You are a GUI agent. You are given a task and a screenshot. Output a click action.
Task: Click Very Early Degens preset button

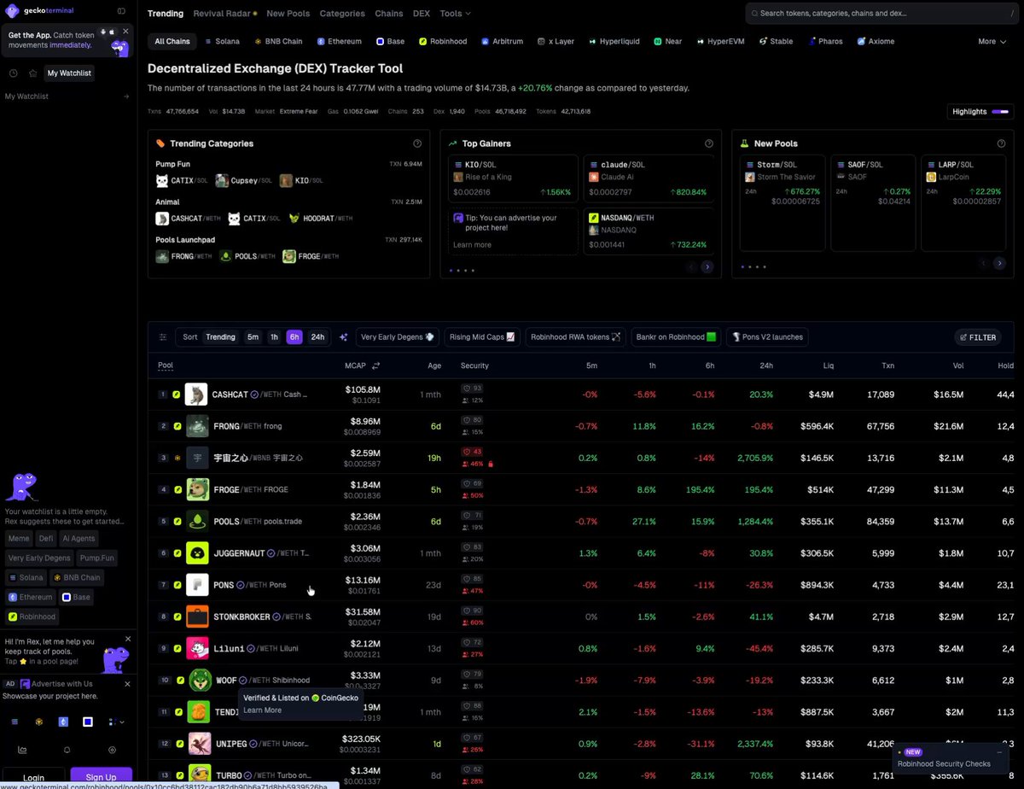coord(398,337)
